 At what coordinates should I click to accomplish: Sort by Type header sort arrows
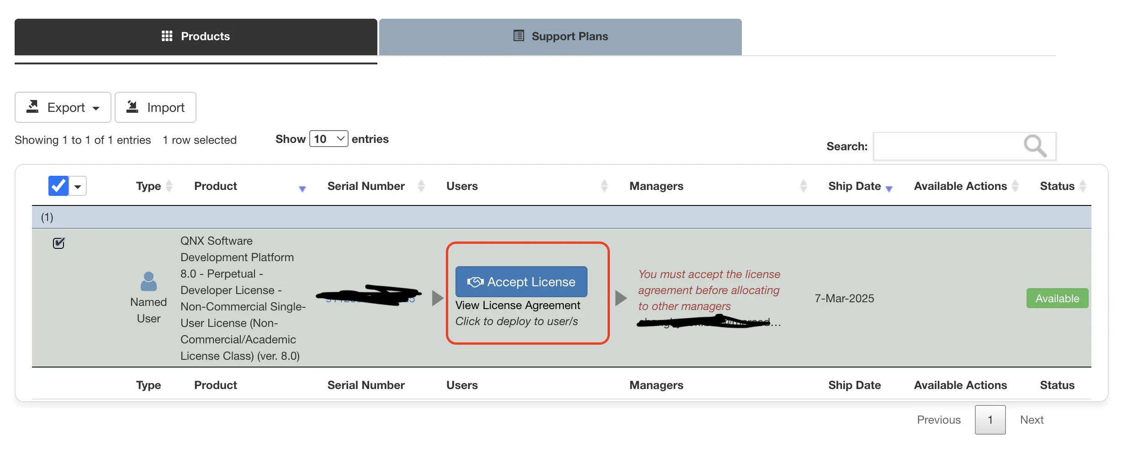click(x=169, y=186)
